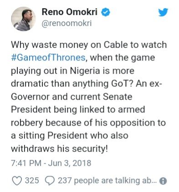Screen dimensions: 179x192
Task: Click the Jun 3, 2018 date
Action: pos(70,163)
